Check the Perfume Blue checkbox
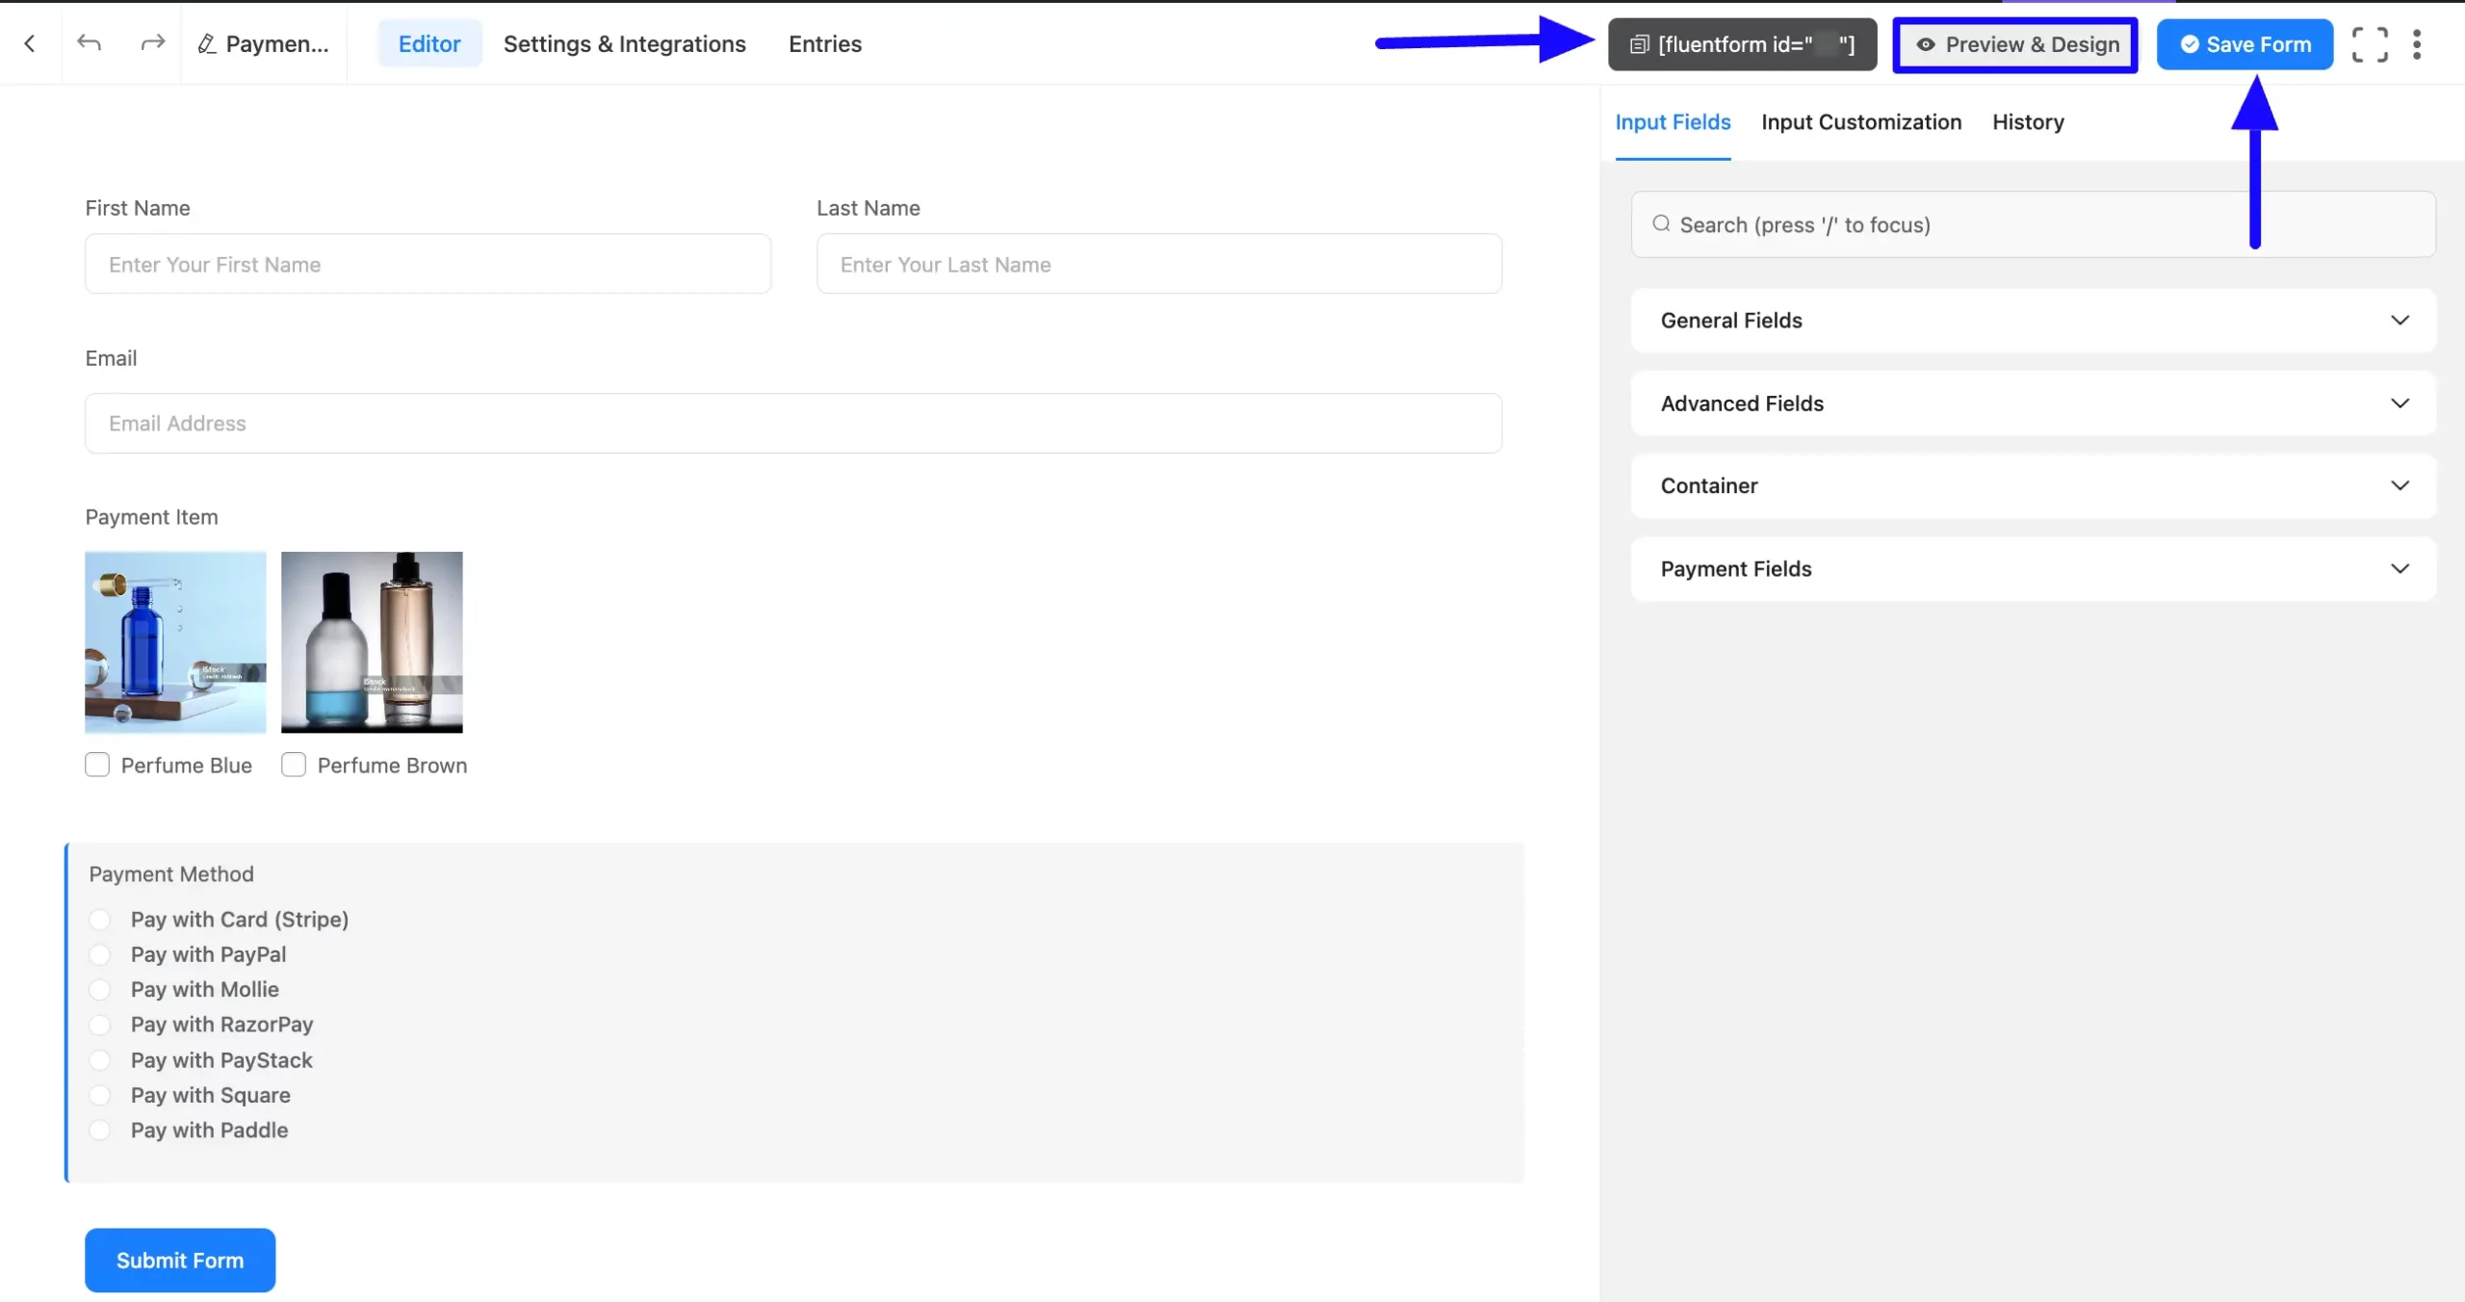Viewport: 2465px width, 1302px height. pyautogui.click(x=97, y=765)
